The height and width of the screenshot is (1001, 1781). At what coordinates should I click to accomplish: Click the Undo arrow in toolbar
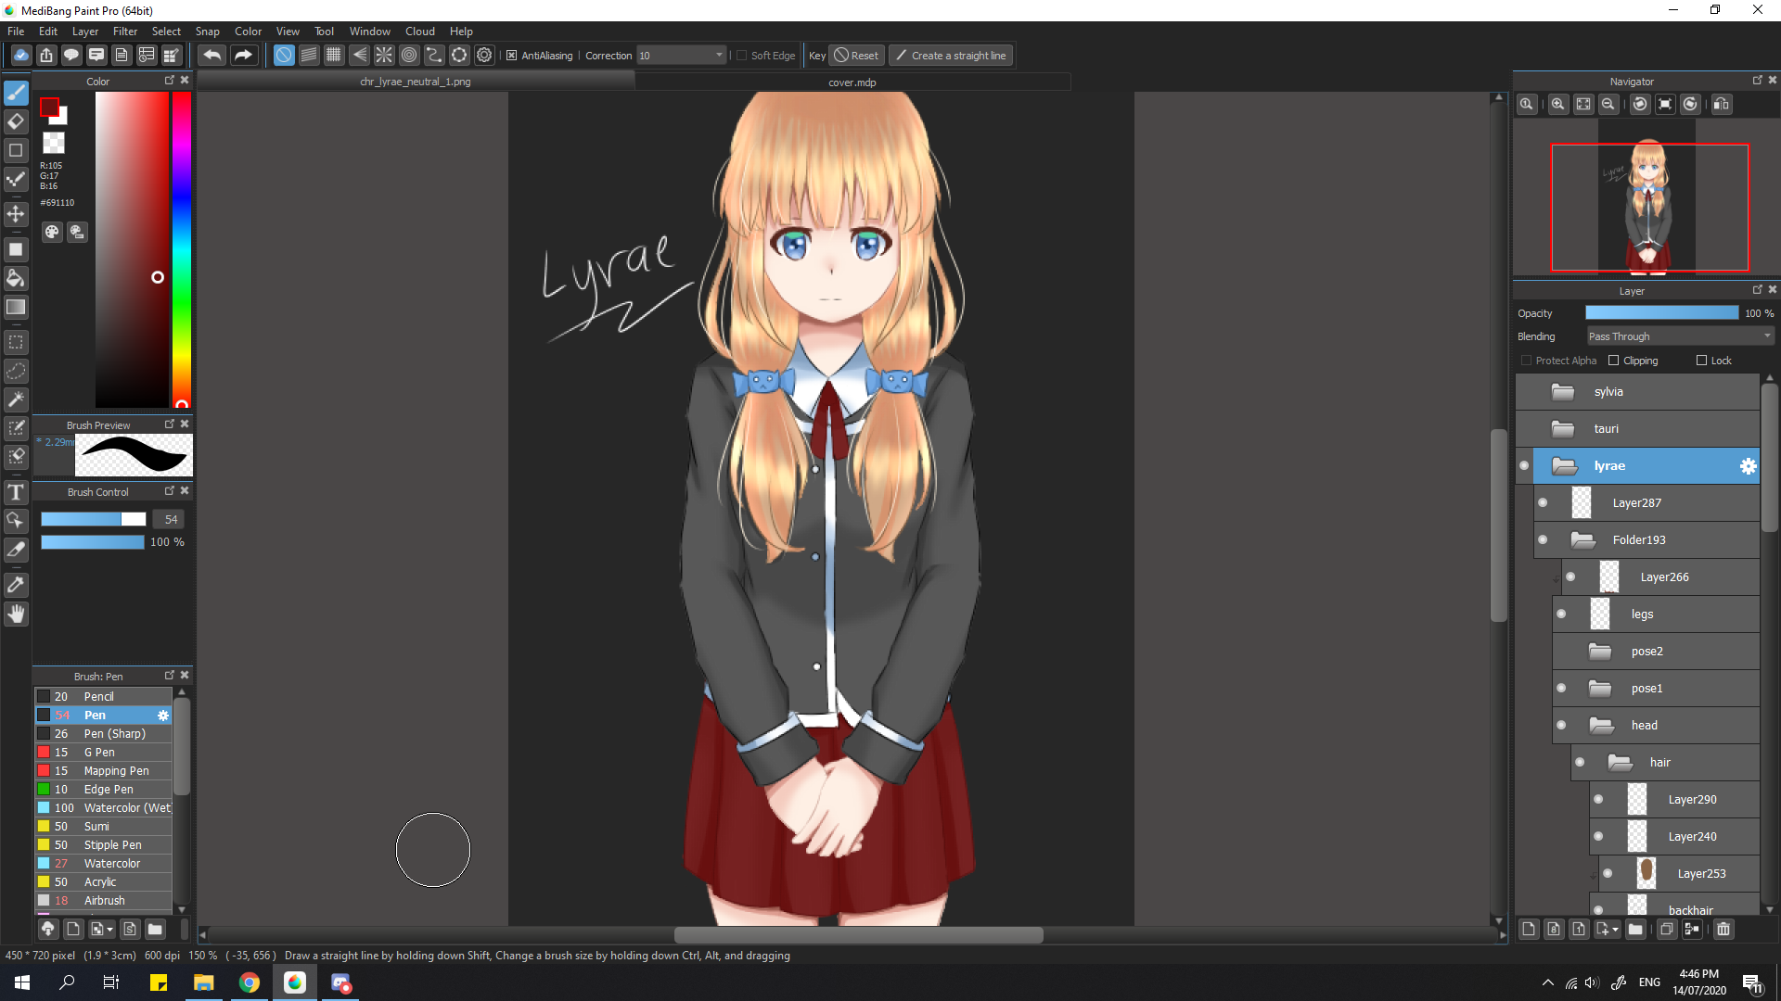[211, 56]
